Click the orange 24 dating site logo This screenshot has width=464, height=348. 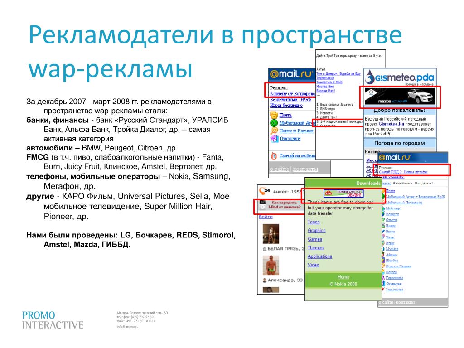click(x=264, y=191)
